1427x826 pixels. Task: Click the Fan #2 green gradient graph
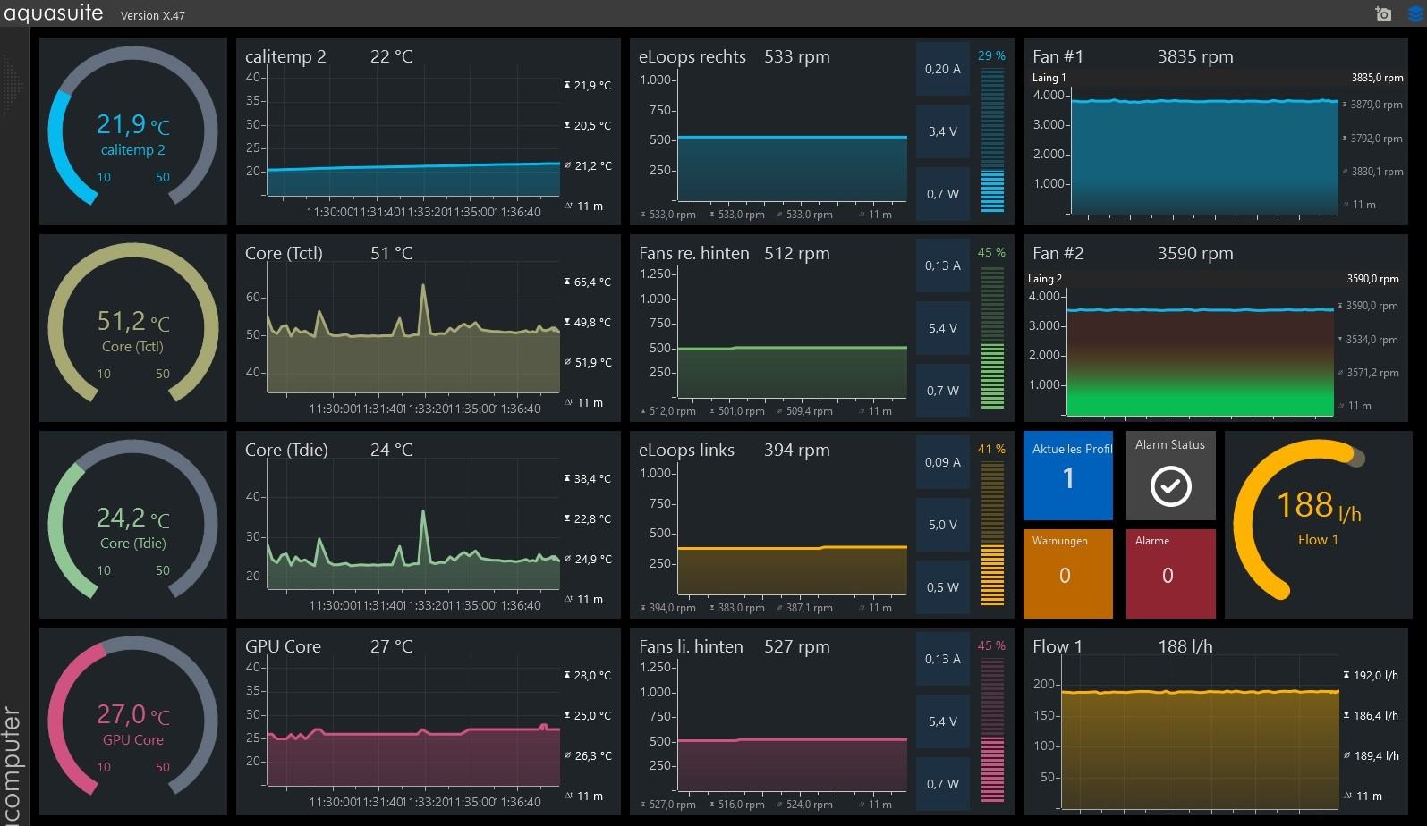[x=1201, y=362]
